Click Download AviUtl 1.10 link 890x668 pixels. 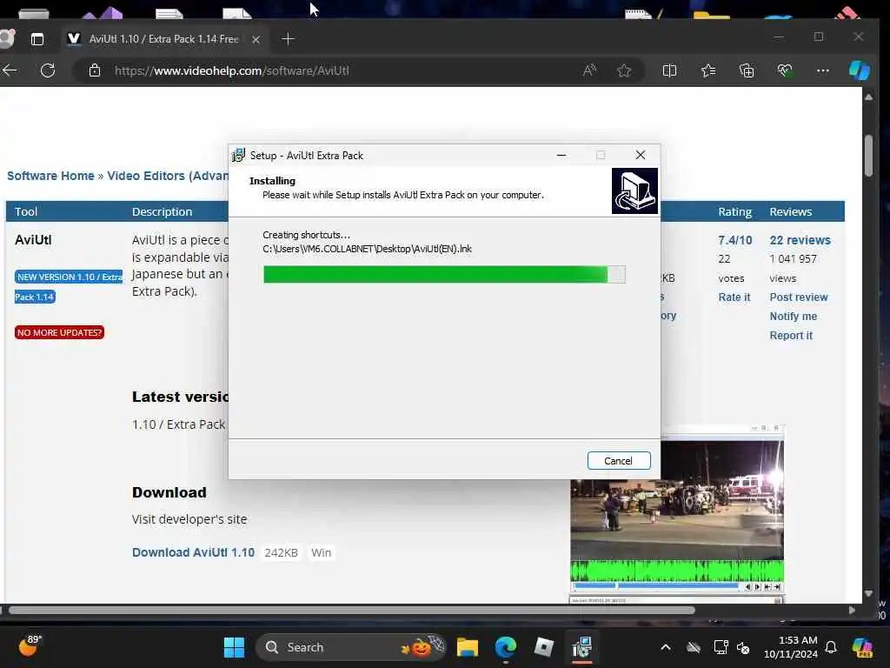193,552
